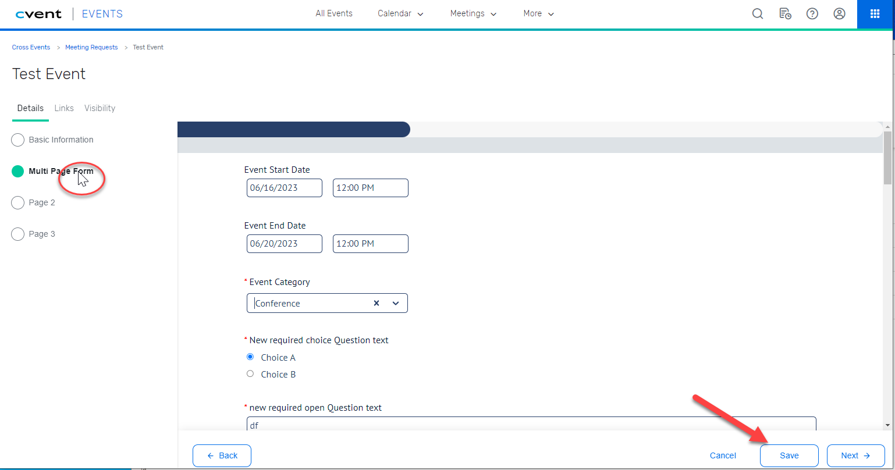The height and width of the screenshot is (470, 895).
Task: Click the Cross Events breadcrumb
Action: [31, 47]
